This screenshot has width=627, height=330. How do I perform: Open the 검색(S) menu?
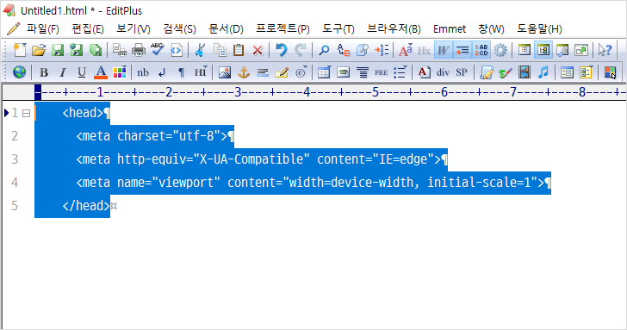click(x=179, y=28)
